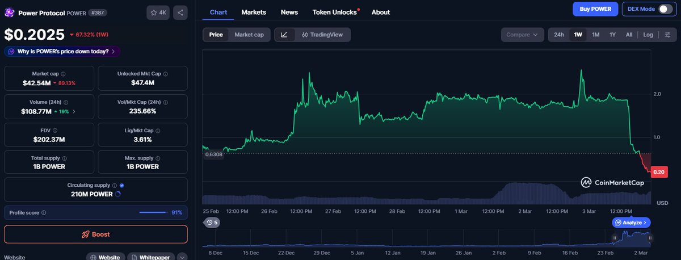Viewport: 681px width, 260px height.
Task: Toggle the DEX Mode switch
Action: click(665, 9)
